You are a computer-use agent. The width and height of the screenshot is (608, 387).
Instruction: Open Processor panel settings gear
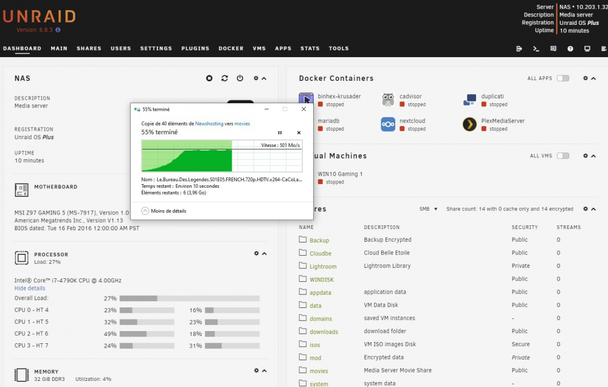click(x=257, y=253)
